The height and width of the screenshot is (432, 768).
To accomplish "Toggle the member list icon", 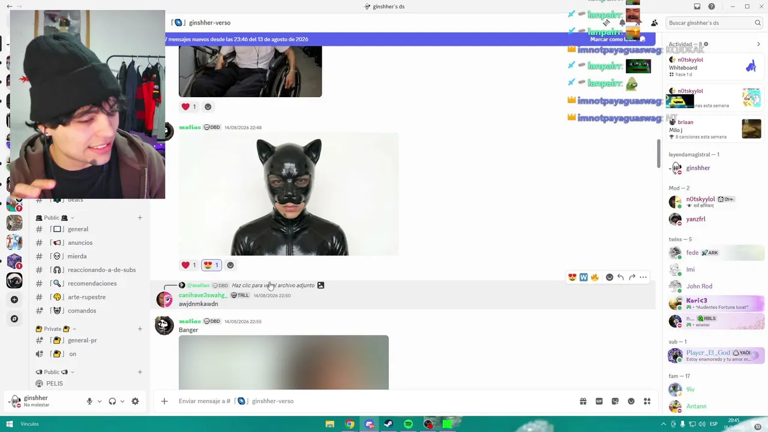I will (654, 23).
